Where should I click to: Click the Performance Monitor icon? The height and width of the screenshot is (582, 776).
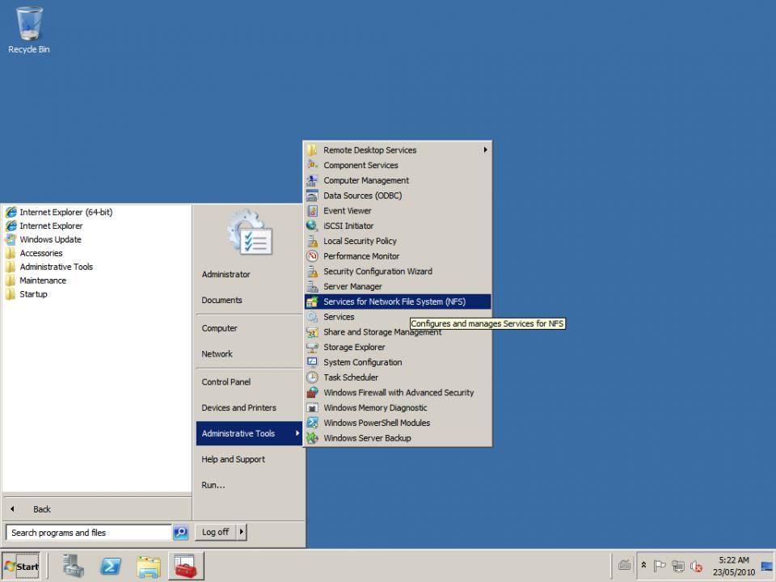point(312,256)
